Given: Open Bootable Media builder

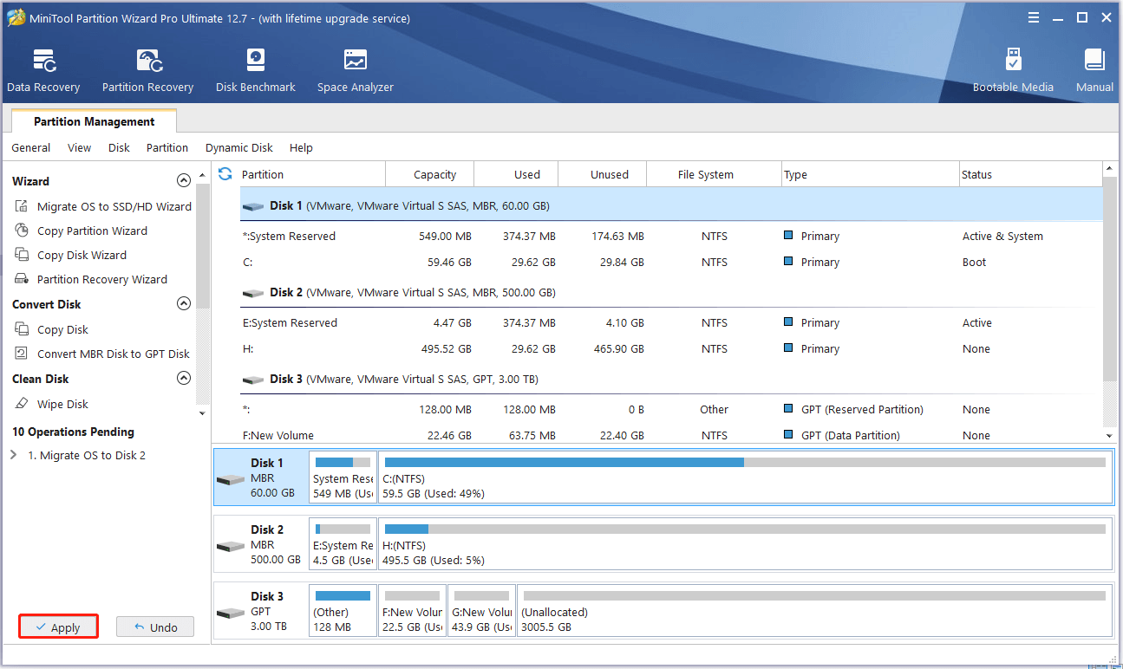Looking at the screenshot, I should 1013,71.
